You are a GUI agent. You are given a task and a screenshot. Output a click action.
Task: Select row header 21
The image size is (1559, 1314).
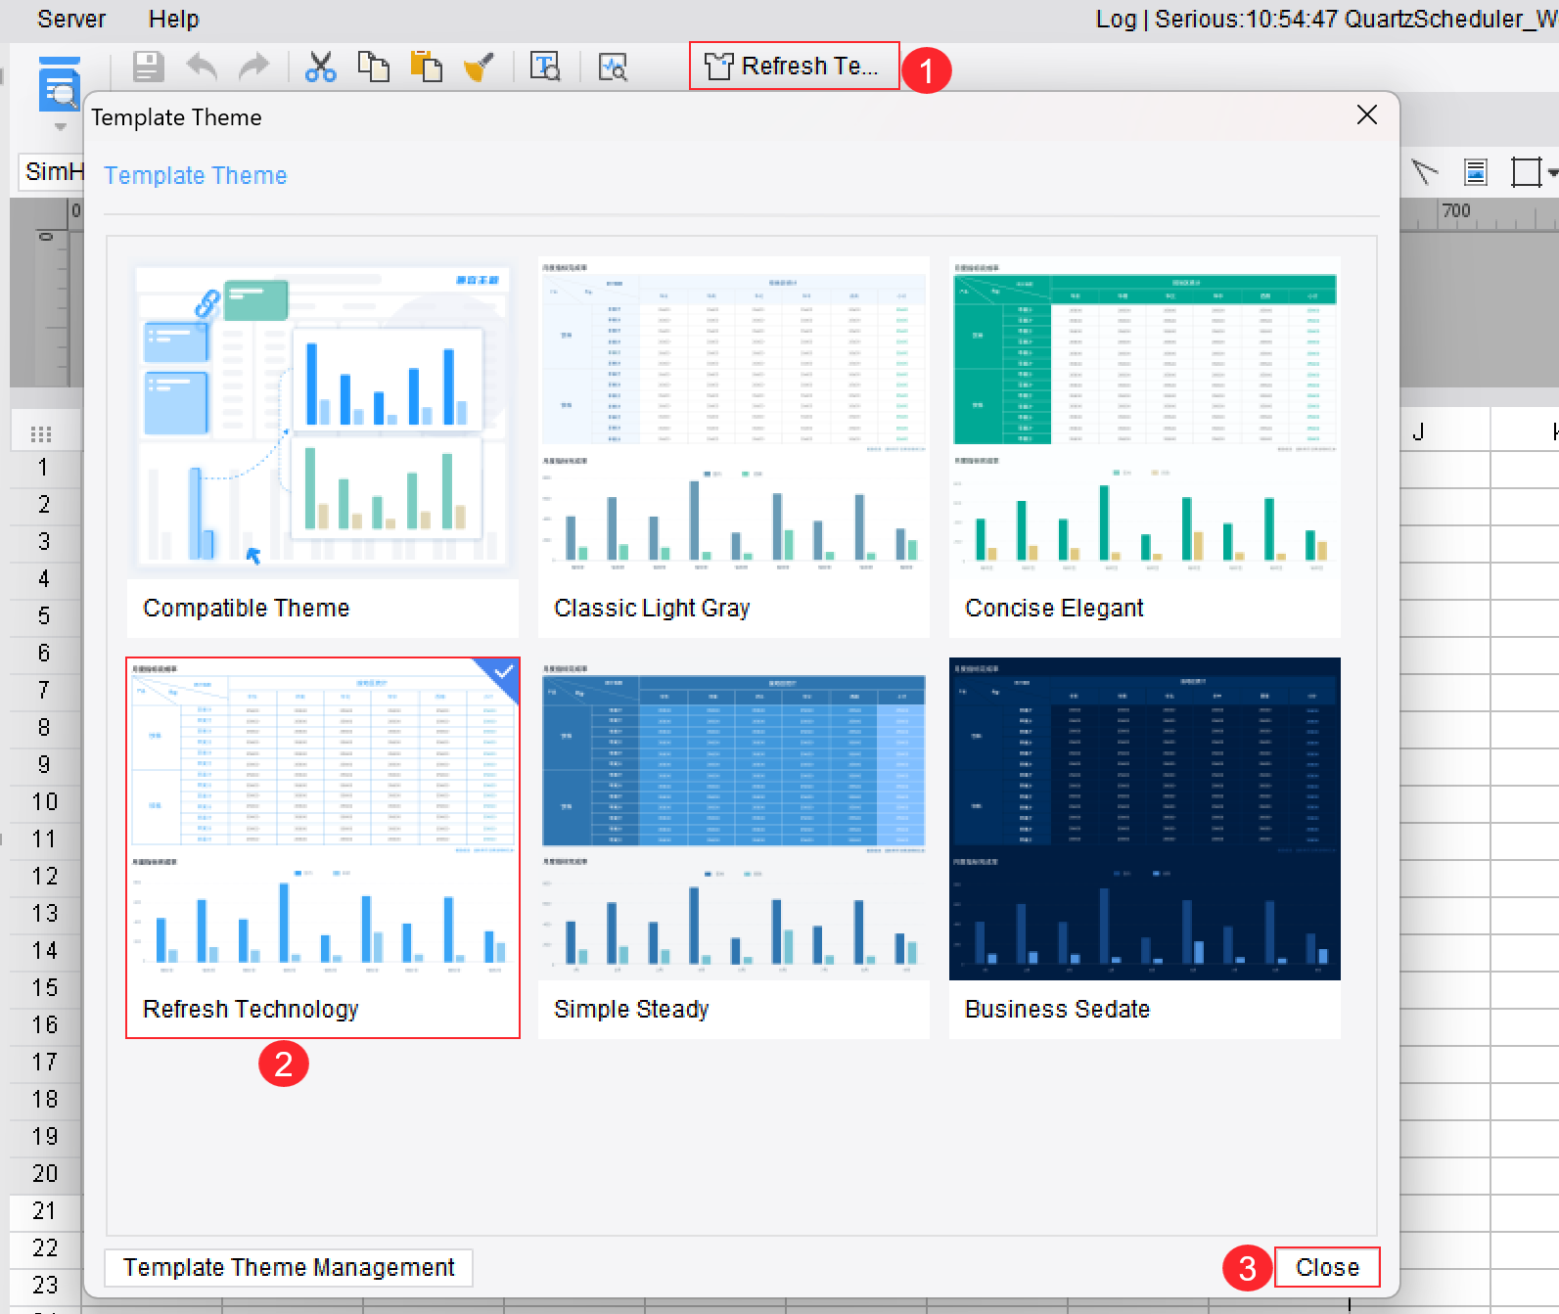coord(43,1211)
